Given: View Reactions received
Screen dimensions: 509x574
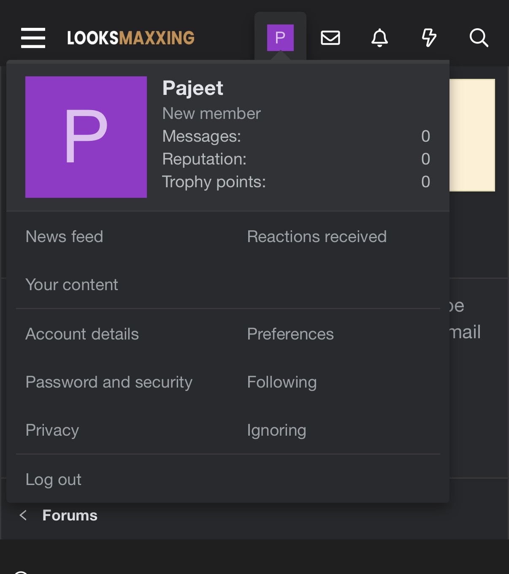Looking at the screenshot, I should [317, 237].
